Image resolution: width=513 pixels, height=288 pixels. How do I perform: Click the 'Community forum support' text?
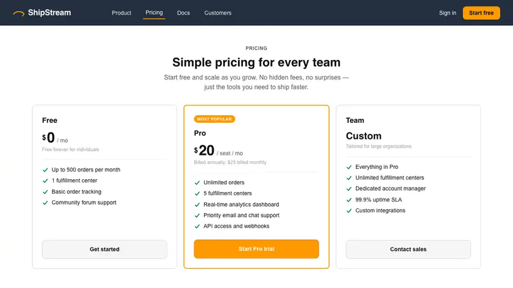[84, 202]
